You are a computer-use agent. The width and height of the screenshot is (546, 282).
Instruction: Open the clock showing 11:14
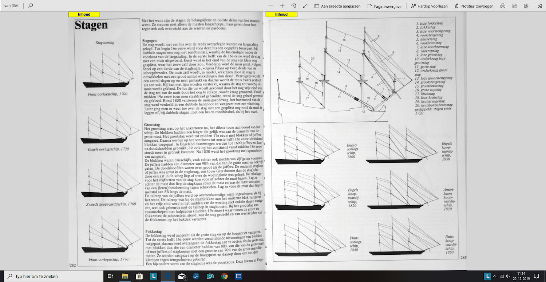coord(522,276)
